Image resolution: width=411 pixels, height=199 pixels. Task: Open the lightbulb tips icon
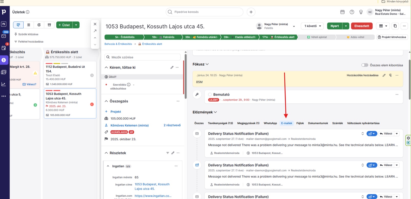point(361,12)
